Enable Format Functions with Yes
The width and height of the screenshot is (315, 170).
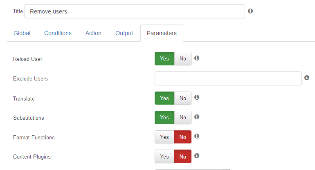pos(164,137)
